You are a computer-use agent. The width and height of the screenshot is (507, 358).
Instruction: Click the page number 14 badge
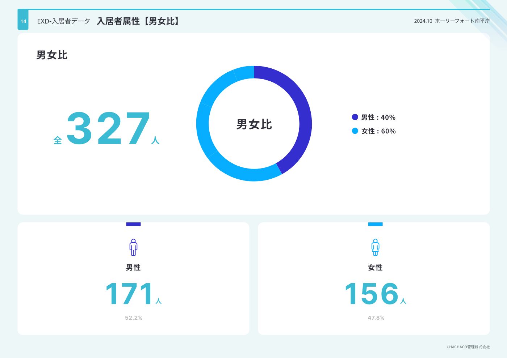[23, 21]
